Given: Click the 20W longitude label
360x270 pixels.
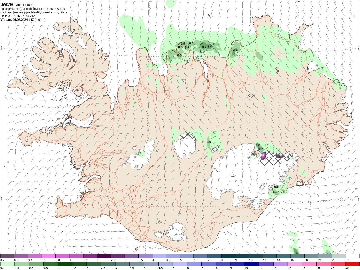Looking at the screenshot, I should click(150, 1).
